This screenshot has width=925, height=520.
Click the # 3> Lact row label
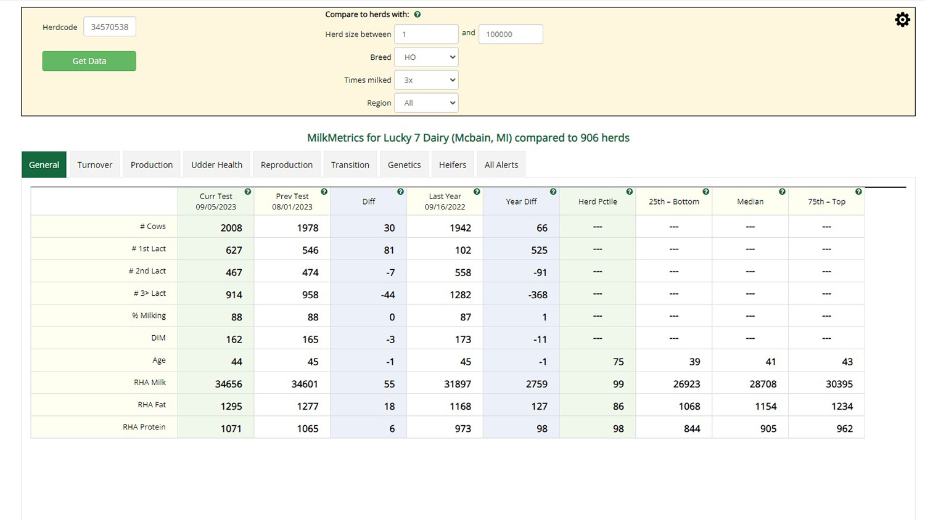(x=150, y=293)
